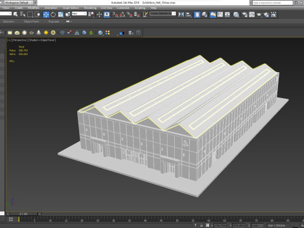The image size is (304, 228).
Task: Toggle Scene Explorer button
Action: click(x=197, y=15)
